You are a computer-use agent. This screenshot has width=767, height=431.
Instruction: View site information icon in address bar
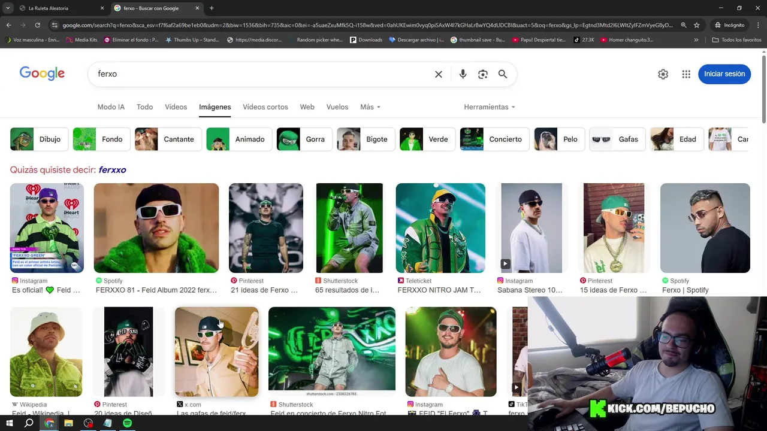pos(55,25)
